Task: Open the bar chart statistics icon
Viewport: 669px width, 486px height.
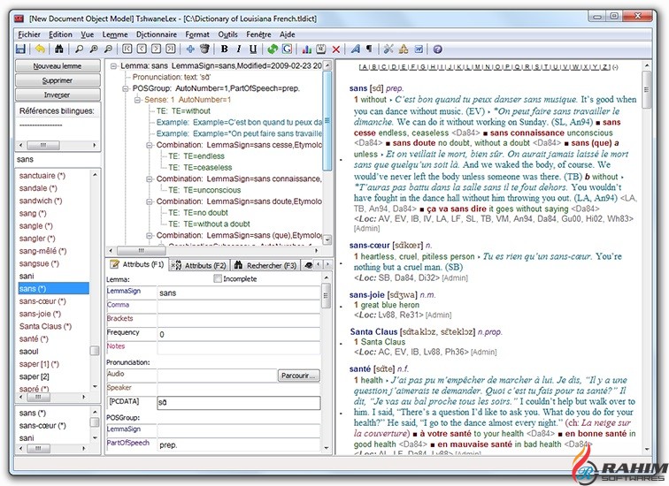Action: 306,49
